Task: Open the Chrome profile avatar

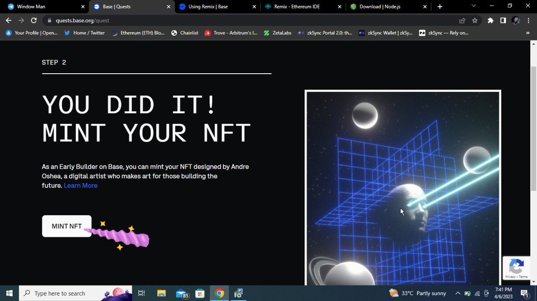Action: [516, 21]
